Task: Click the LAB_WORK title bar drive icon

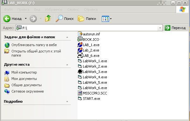Action: pyautogui.click(x=4, y=3)
